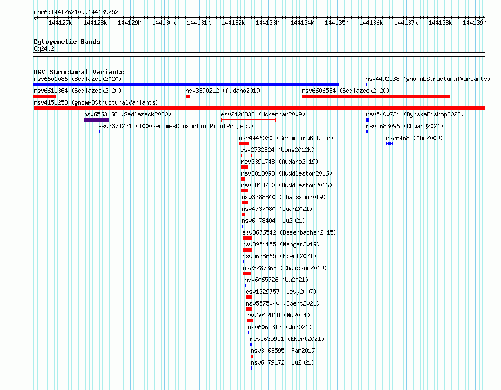Click the red nsv3954155 variant bar
The width and height of the screenshot is (501, 390).
[247, 250]
